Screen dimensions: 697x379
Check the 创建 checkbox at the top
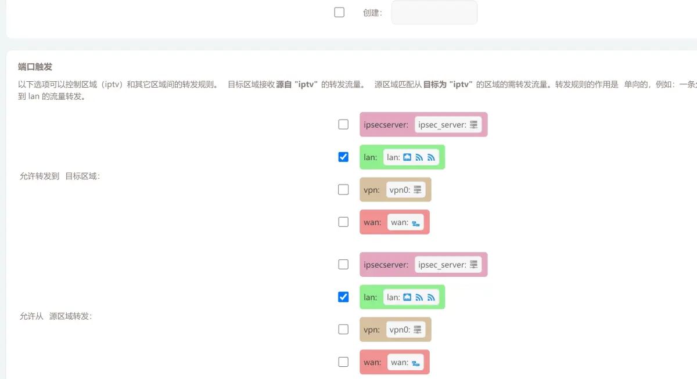click(339, 12)
